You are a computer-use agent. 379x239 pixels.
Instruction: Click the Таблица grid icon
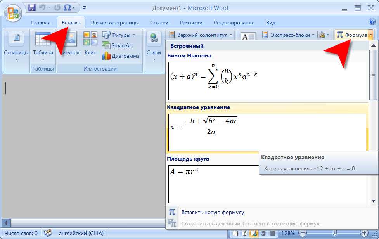point(43,39)
